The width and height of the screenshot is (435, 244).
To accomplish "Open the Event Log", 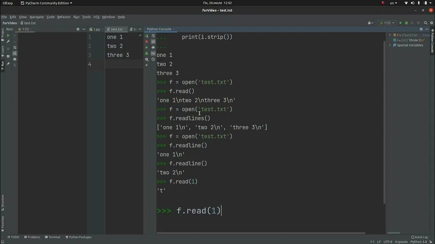I will tap(419, 237).
